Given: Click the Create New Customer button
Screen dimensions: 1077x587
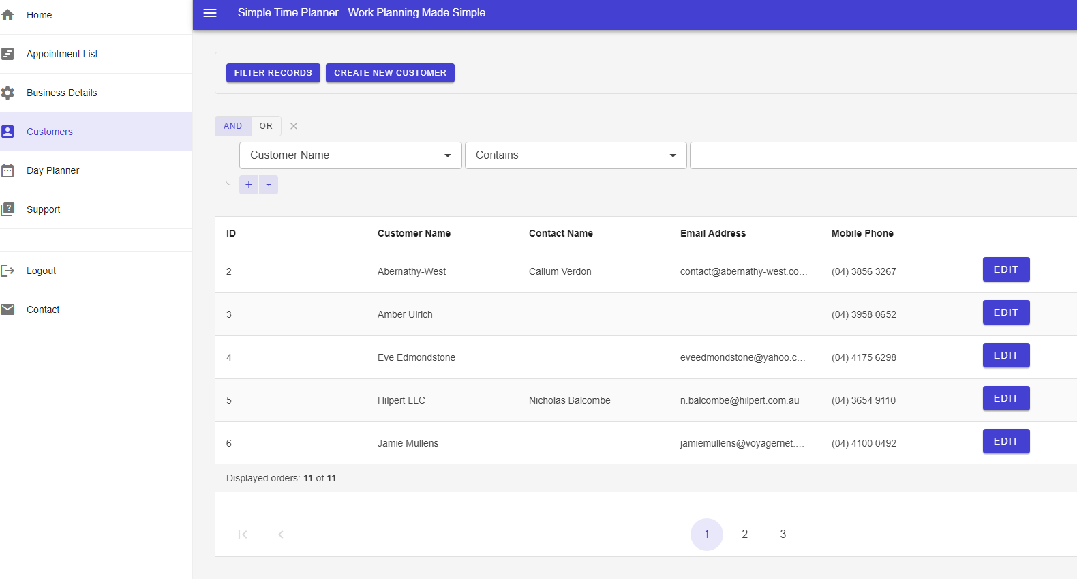Looking at the screenshot, I should pos(390,73).
